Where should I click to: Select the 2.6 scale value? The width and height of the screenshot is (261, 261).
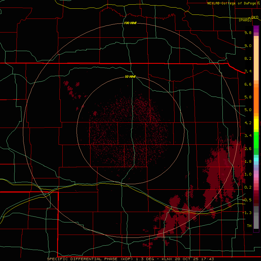pos(248,149)
